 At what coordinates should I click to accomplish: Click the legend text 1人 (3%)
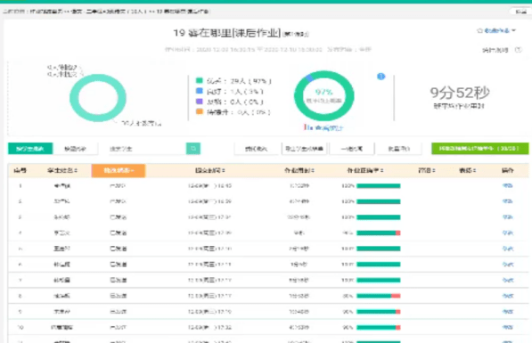[246, 92]
